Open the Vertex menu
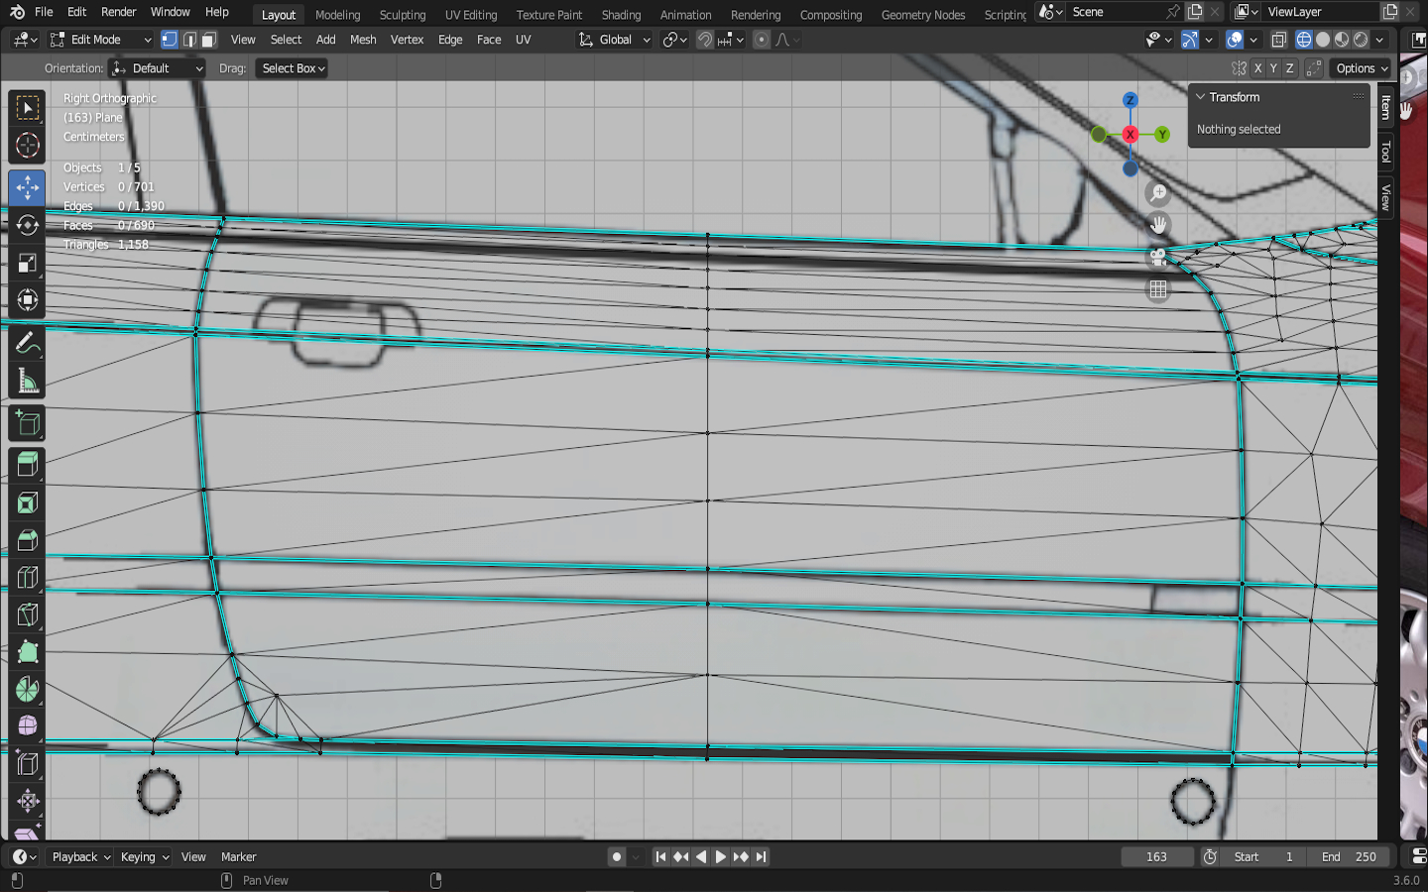The width and height of the screenshot is (1428, 892). [407, 40]
